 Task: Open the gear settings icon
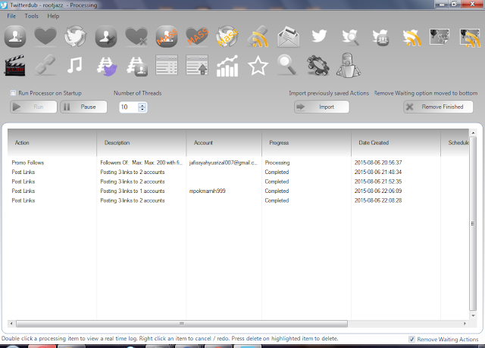click(318, 65)
